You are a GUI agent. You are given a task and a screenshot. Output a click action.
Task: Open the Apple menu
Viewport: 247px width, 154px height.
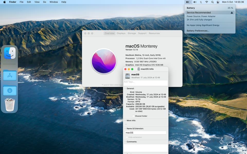4,2
